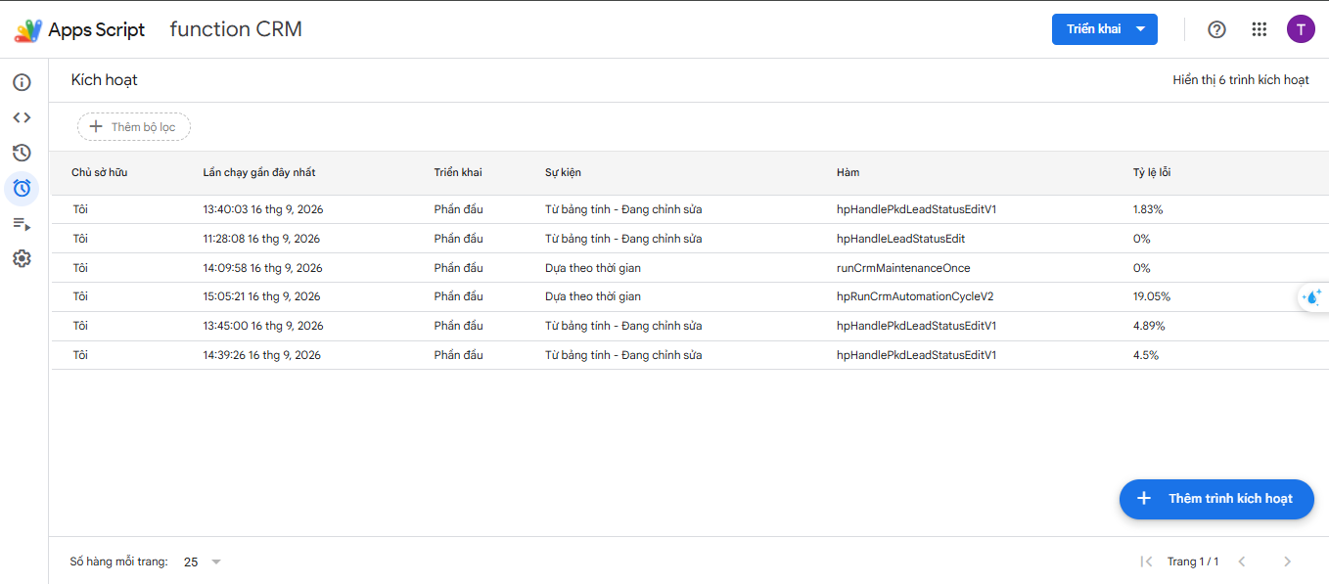Click the 4.89% error rate value

(x=1149, y=326)
